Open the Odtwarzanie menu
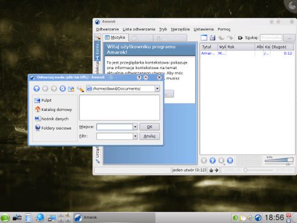Viewport: 297px width, 223px height. pyautogui.click(x=107, y=29)
